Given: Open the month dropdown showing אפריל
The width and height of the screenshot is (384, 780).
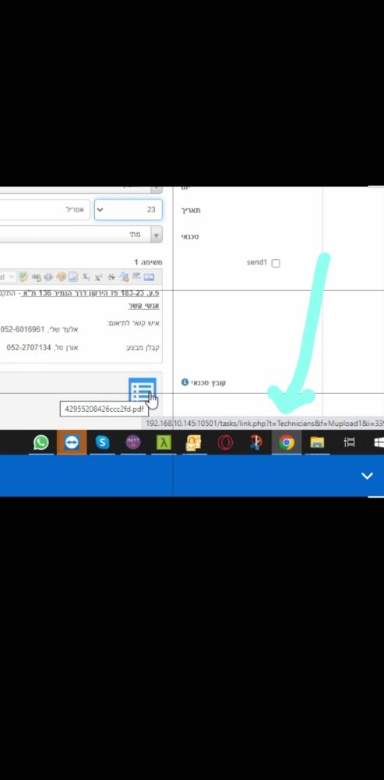Looking at the screenshot, I should click(x=44, y=210).
